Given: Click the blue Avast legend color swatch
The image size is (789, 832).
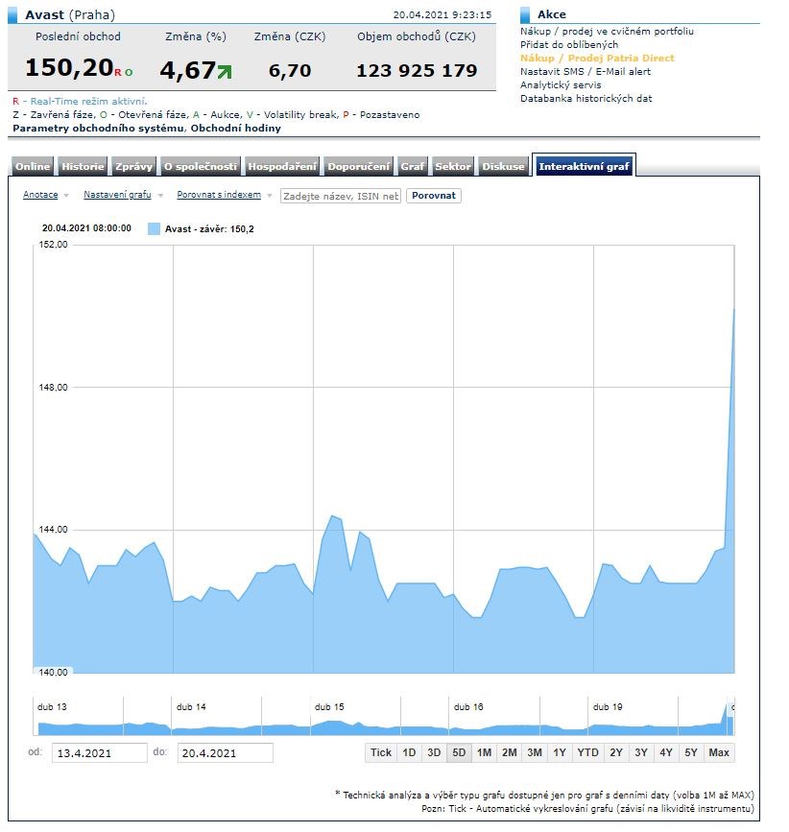Looking at the screenshot, I should pos(154,228).
